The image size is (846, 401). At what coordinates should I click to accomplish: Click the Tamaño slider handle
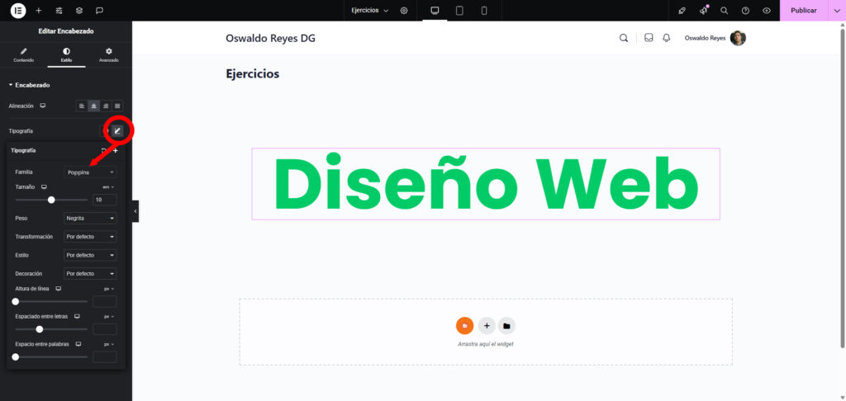pos(51,200)
